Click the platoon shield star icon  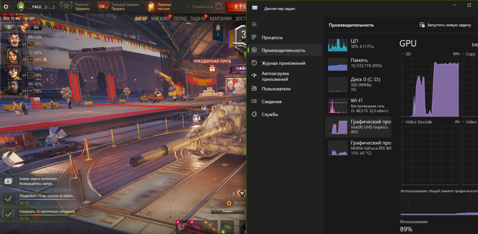tap(218, 6)
